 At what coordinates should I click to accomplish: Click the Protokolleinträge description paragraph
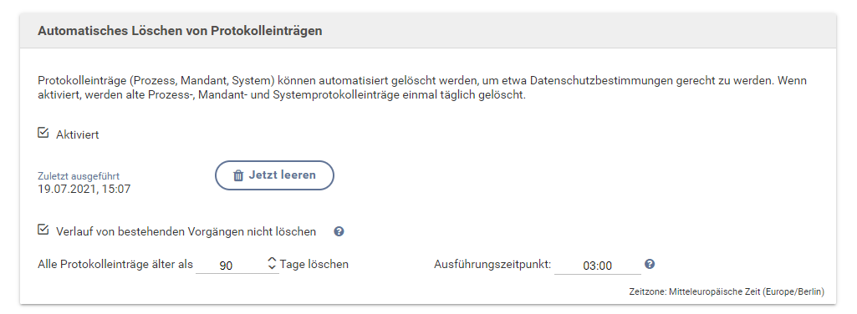click(x=422, y=88)
